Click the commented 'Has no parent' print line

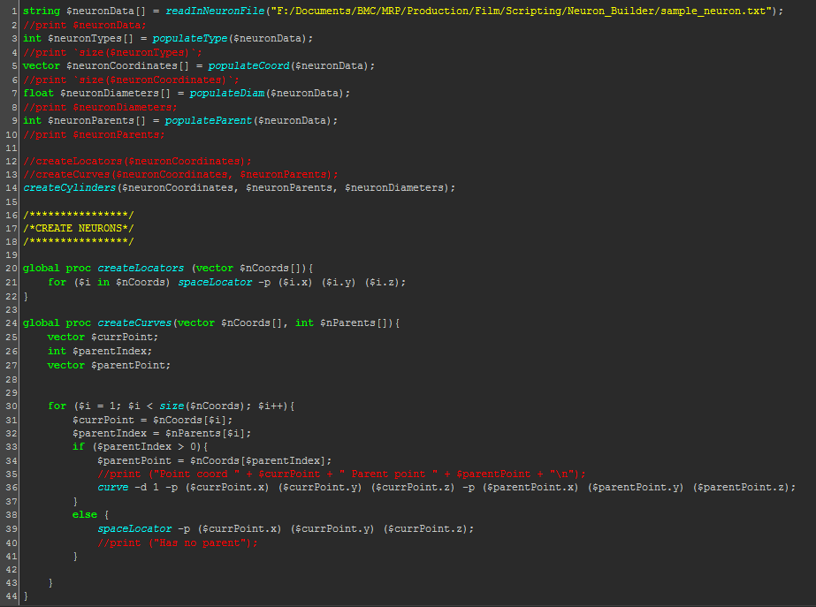178,543
